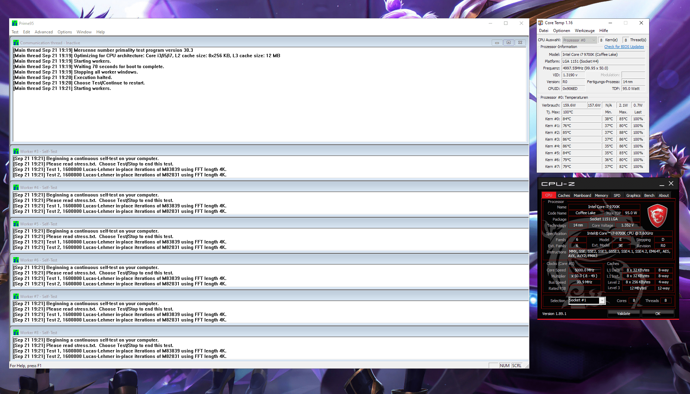Click the Worker #8 Self-Test window icon
Screen dimensions: 690x394
pyautogui.click(x=16, y=333)
